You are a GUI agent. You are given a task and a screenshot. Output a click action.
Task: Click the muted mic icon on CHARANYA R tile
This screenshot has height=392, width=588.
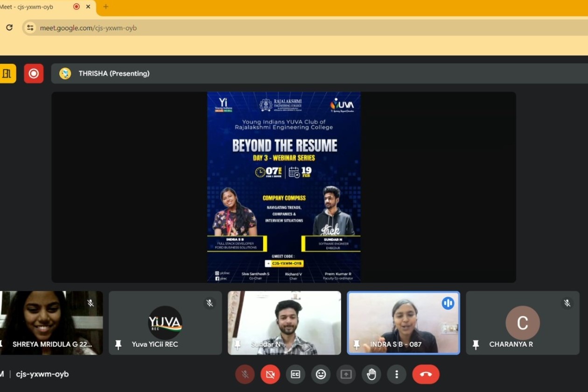coord(567,303)
